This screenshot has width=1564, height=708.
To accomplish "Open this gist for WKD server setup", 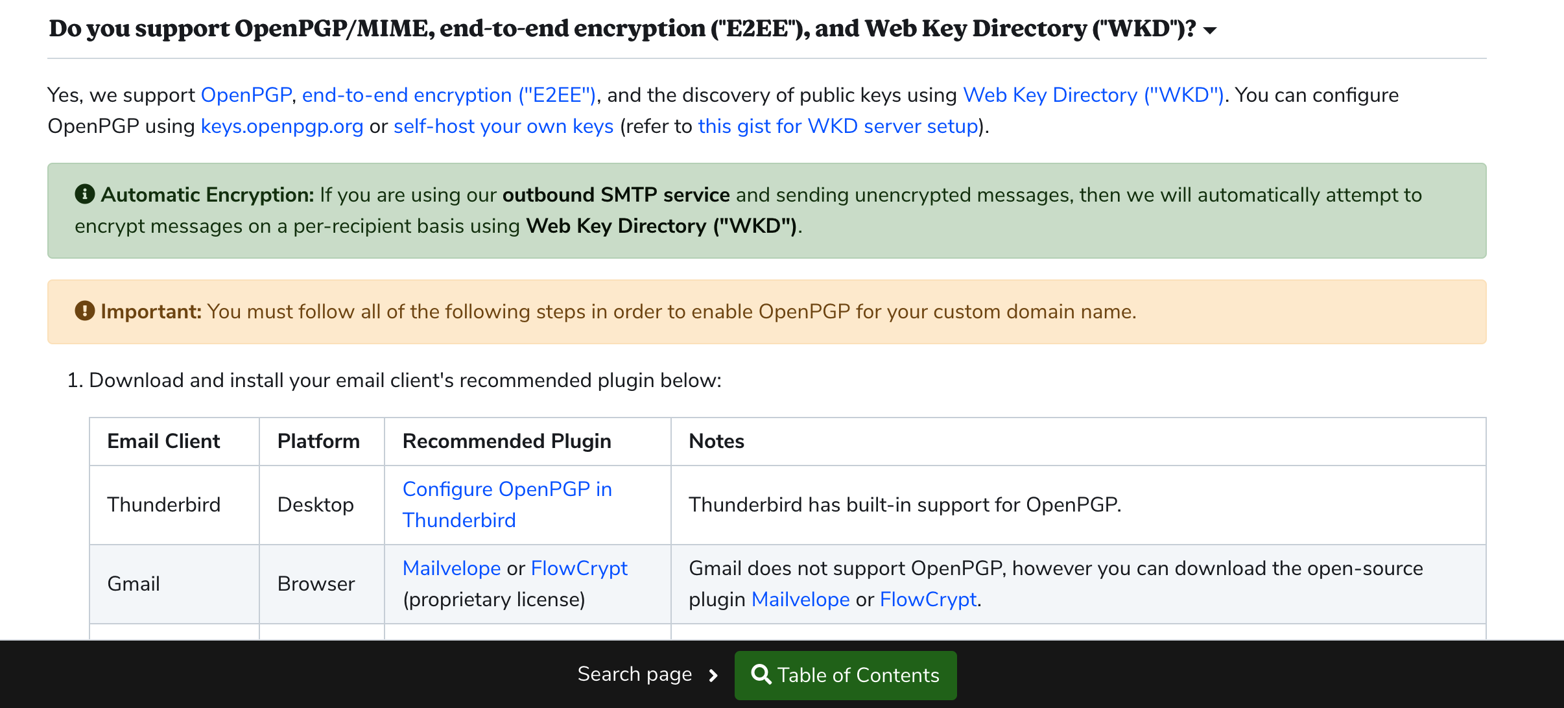I will click(x=838, y=126).
